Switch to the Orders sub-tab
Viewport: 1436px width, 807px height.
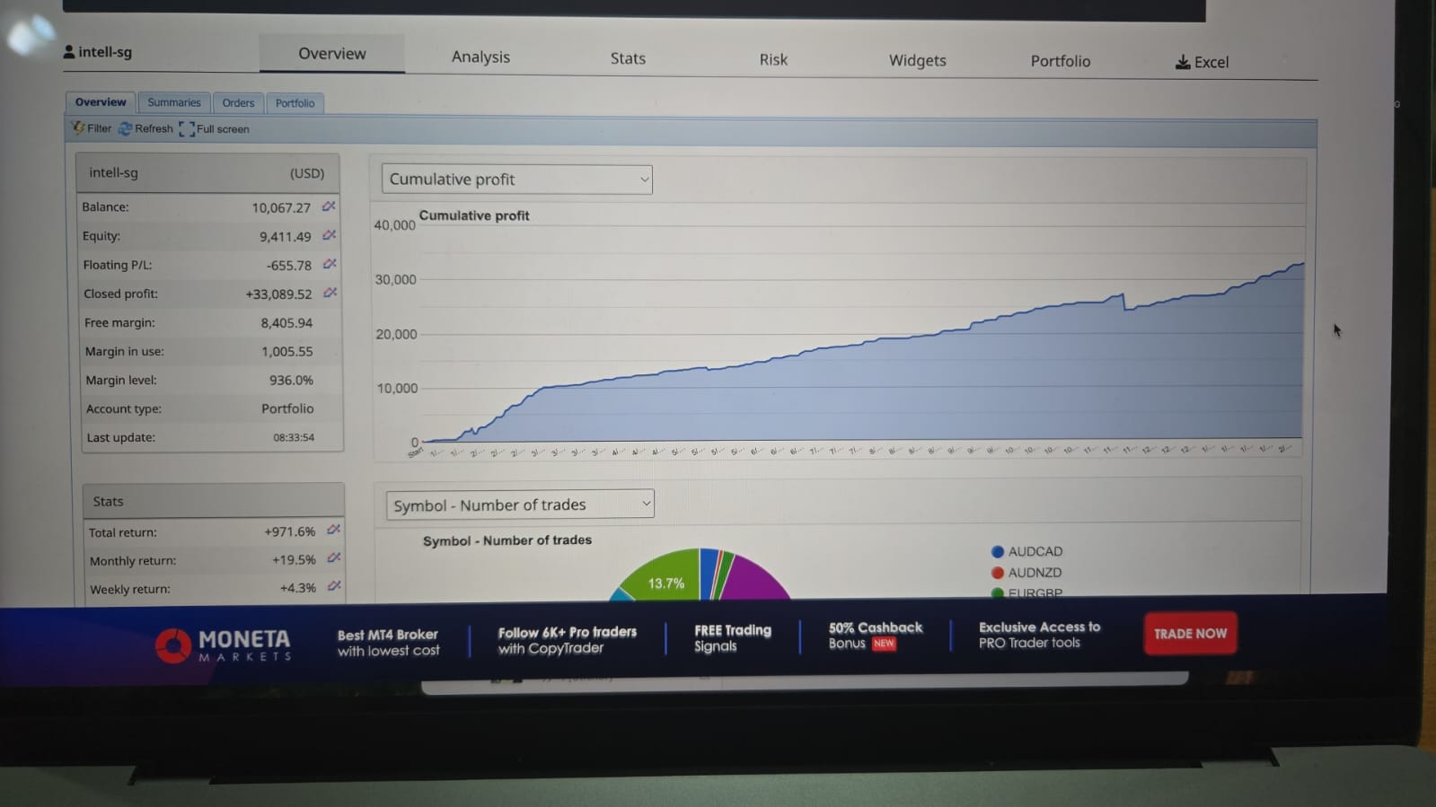(238, 102)
